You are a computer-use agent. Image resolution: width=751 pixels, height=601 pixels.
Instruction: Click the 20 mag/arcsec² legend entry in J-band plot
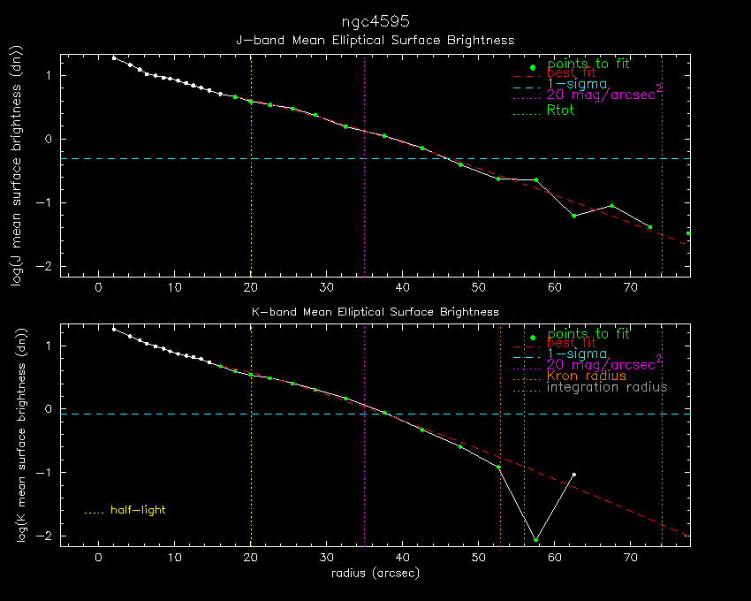click(604, 95)
